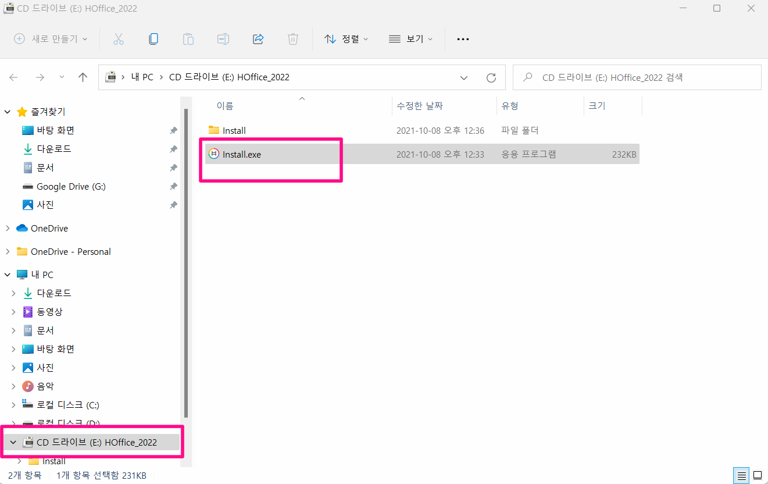Click the pin icon beside Google Drive (G:)

click(173, 187)
